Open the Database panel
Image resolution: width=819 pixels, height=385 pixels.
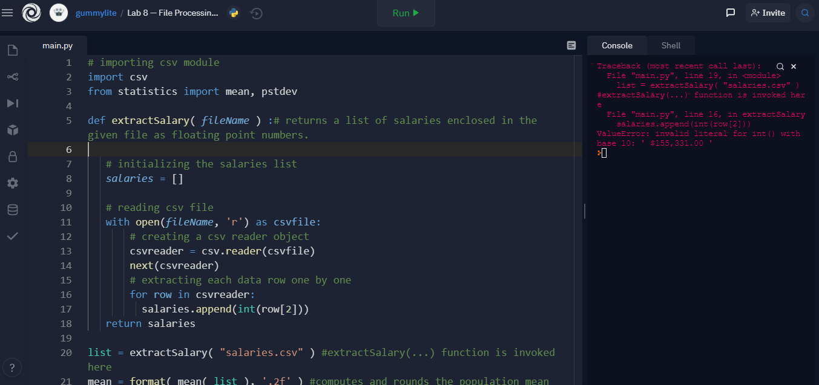[x=12, y=209]
